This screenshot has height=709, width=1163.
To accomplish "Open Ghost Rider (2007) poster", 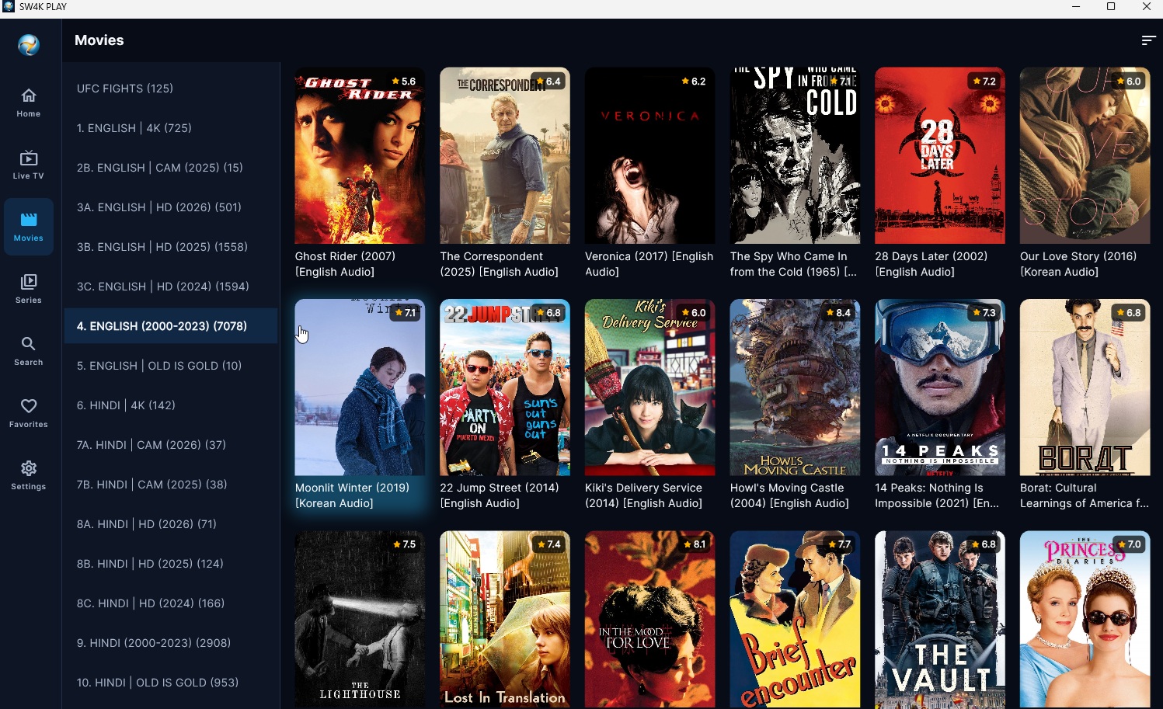I will pyautogui.click(x=360, y=155).
